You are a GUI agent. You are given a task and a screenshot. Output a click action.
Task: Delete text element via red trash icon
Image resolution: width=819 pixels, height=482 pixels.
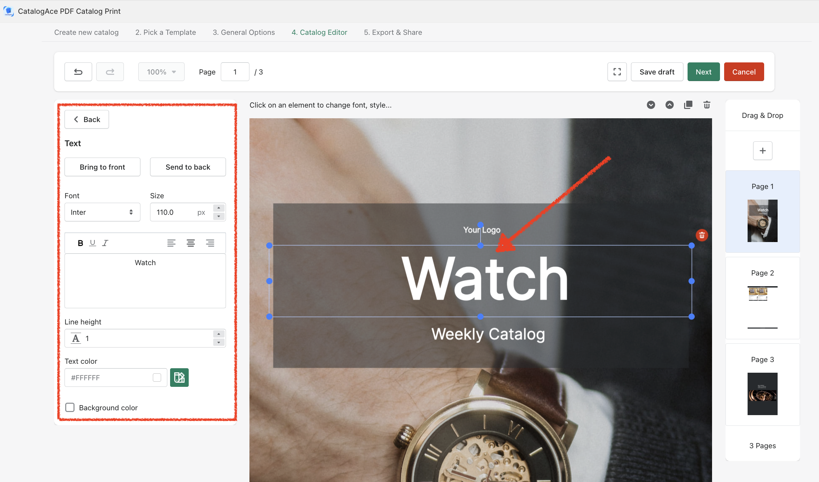702,235
